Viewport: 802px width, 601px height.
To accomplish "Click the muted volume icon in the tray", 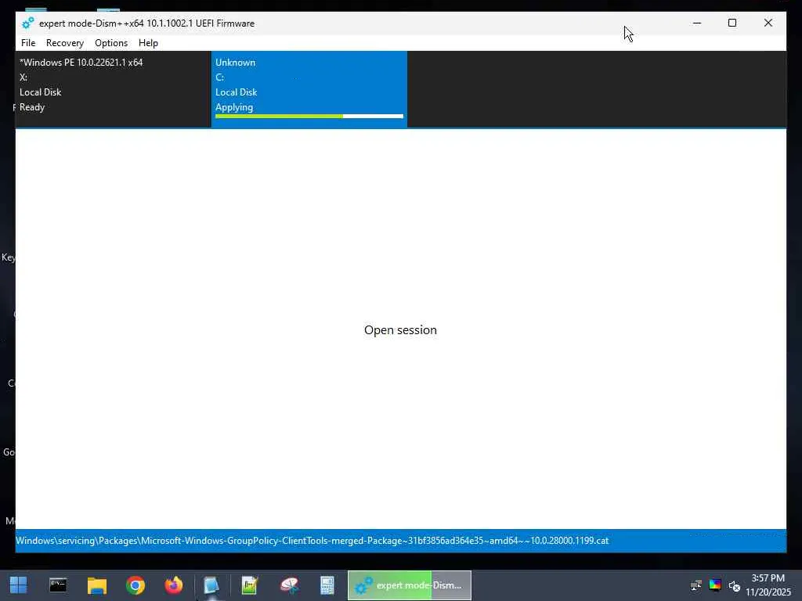I will pyautogui.click(x=735, y=585).
